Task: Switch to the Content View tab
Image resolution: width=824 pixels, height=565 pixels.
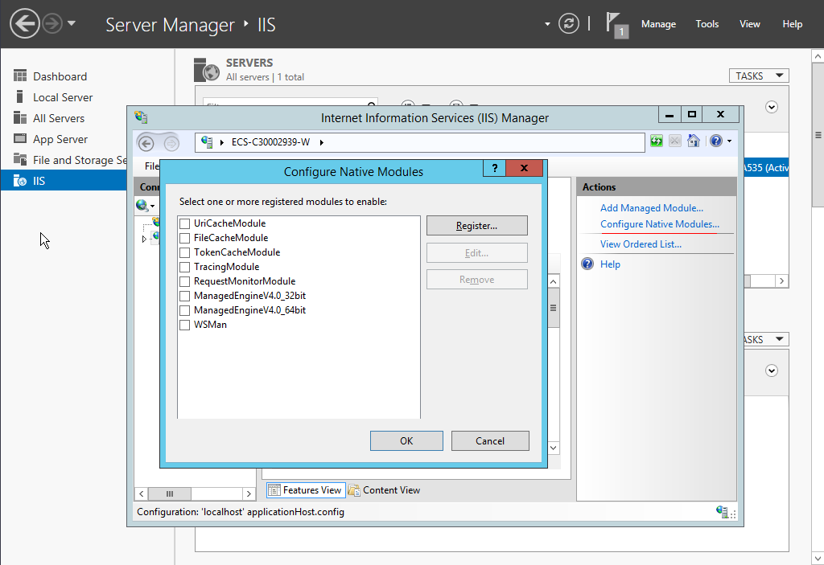Action: 385,490
